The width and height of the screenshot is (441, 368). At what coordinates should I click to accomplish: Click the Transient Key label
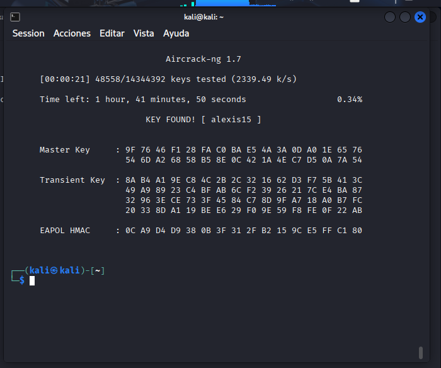(72, 180)
